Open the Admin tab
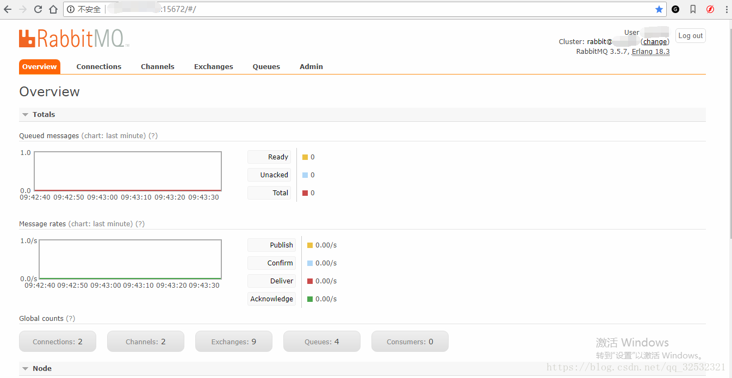The image size is (732, 378). (x=311, y=66)
